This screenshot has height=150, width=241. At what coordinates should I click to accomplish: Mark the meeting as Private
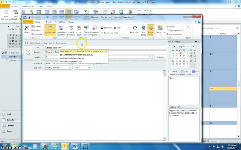pos(170,27)
